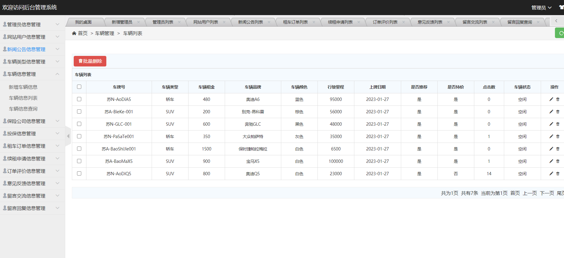Click pagination 首页 link

pyautogui.click(x=515, y=193)
